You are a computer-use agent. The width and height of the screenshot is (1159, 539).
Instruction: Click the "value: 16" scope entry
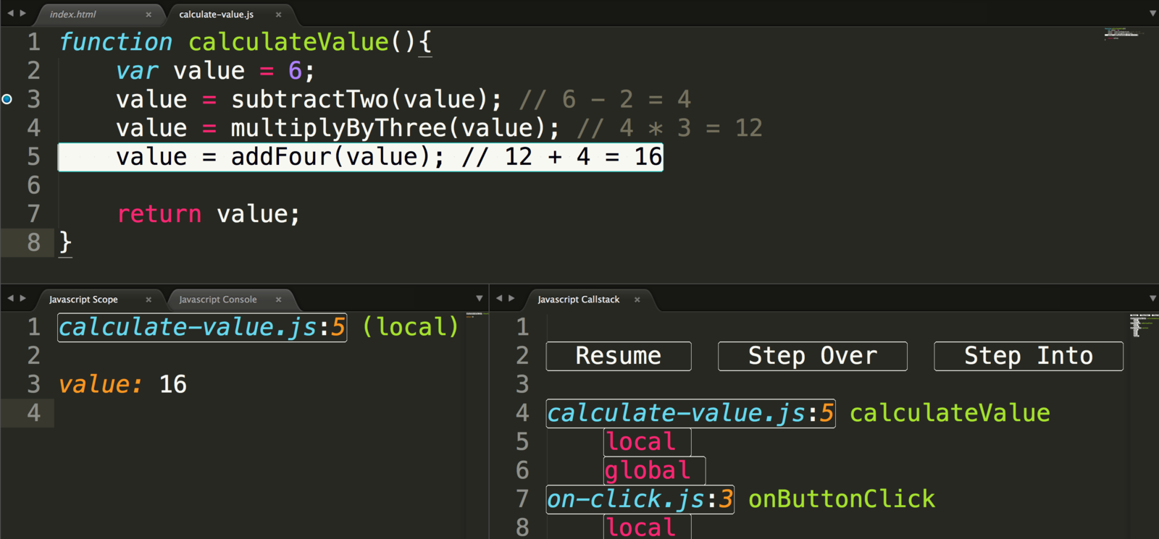point(122,384)
